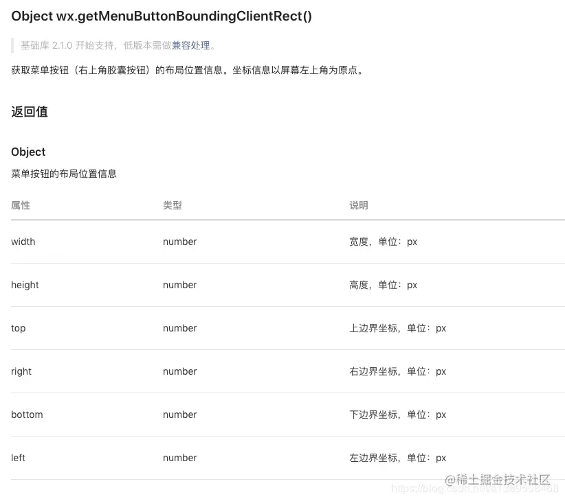Screen dimensions: 565x501
Task: Select the height property row
Action: coord(25,285)
